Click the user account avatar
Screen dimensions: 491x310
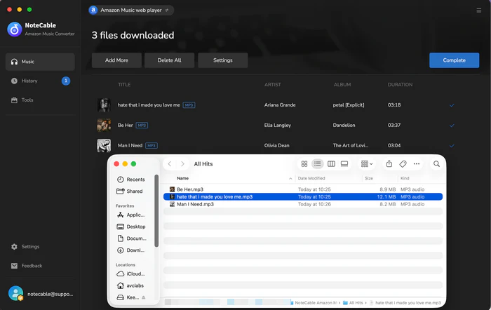coord(15,294)
